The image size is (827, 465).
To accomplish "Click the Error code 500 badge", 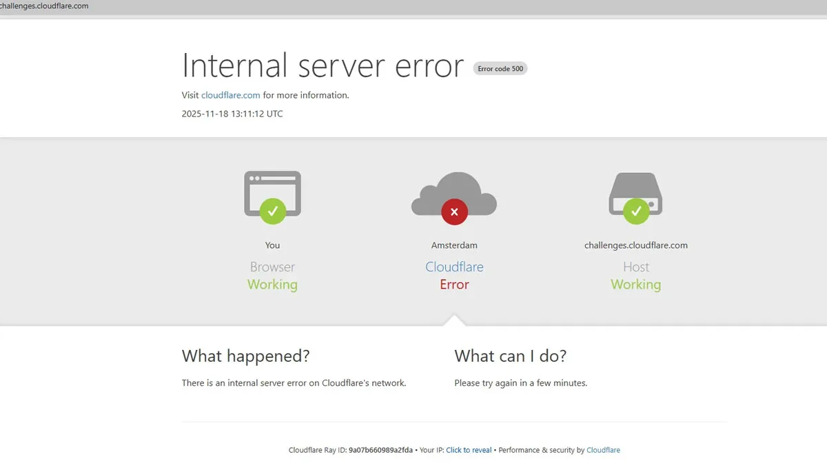I will (x=500, y=68).
